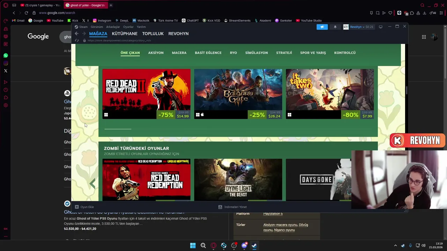The width and height of the screenshot is (447, 251).
Task: Go back in Opera browser
Action: [14, 13]
